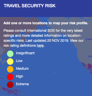
Task: Pick the bright red High risk circle
Action: [10, 77]
